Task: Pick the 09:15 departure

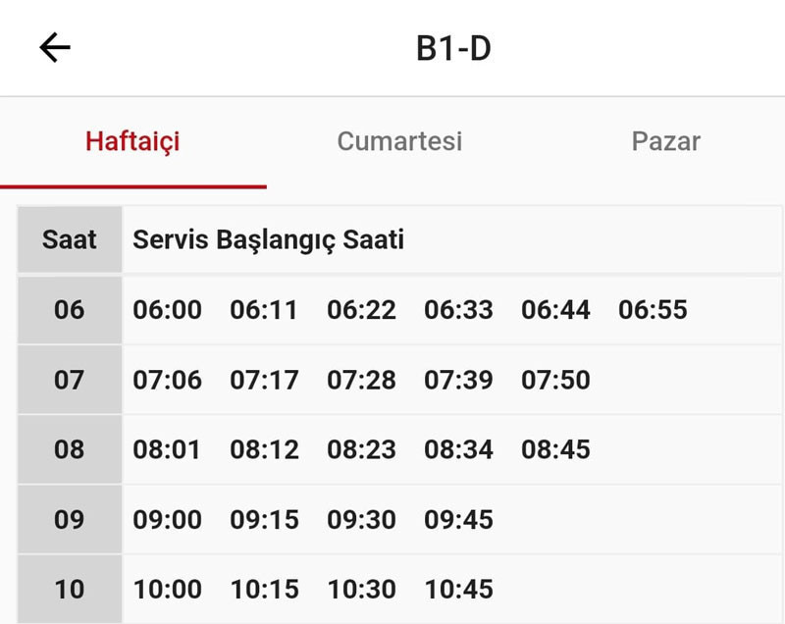Action: pyautogui.click(x=264, y=519)
